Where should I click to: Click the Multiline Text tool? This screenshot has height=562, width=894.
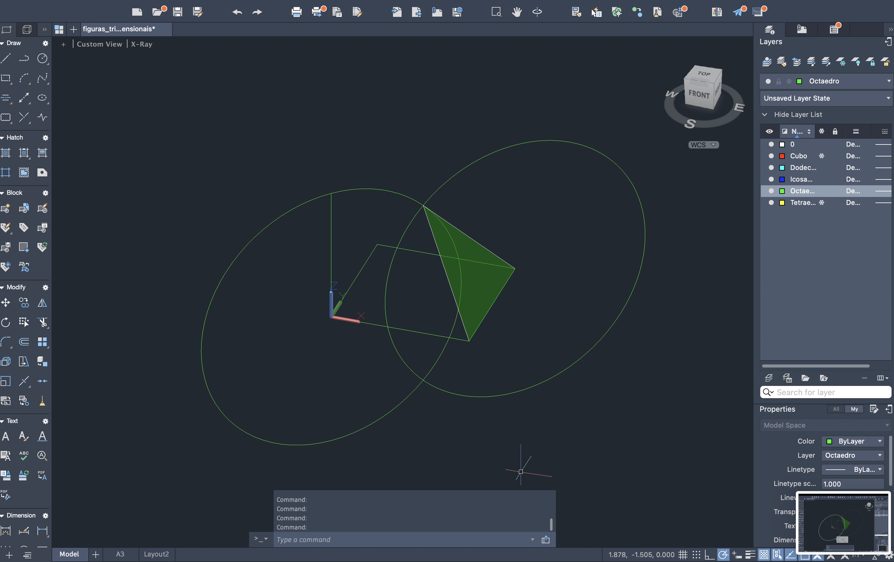tap(6, 436)
